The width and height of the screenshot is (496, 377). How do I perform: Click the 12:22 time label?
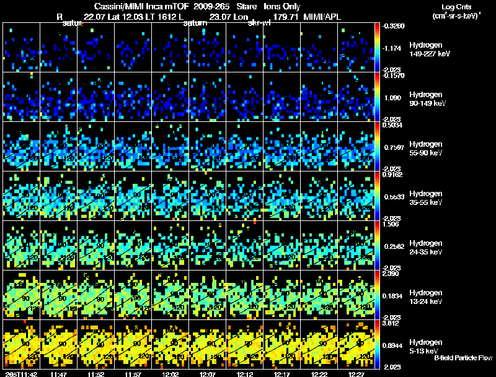319,374
